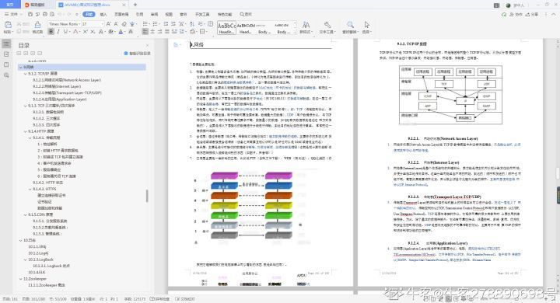Screen dimensions: 560x303
Task: Click the text tools wrench icon
Action: click(327, 25)
